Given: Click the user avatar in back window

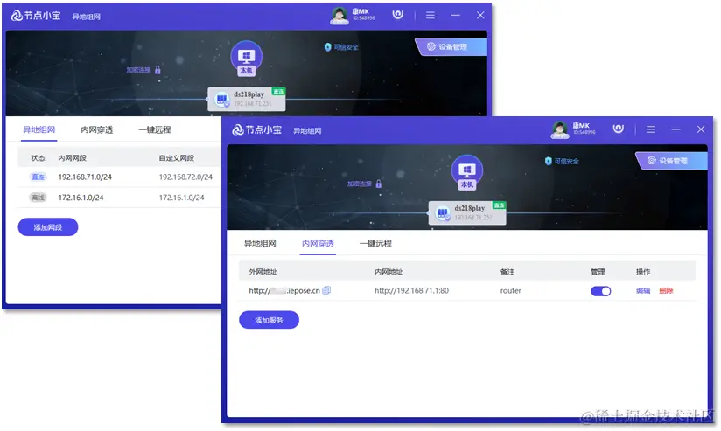Looking at the screenshot, I should (339, 16).
